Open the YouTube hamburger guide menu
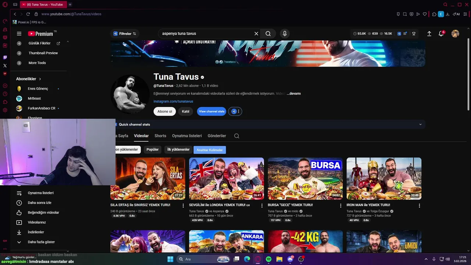The width and height of the screenshot is (471, 265). click(x=19, y=33)
